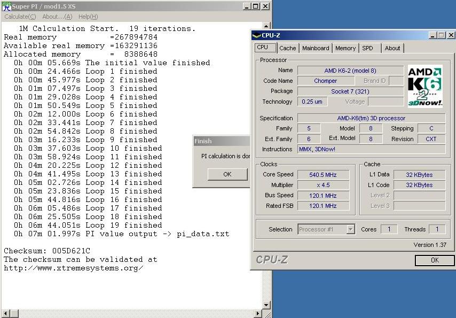Click the 'Real memory =267894784' line

(x=81, y=37)
